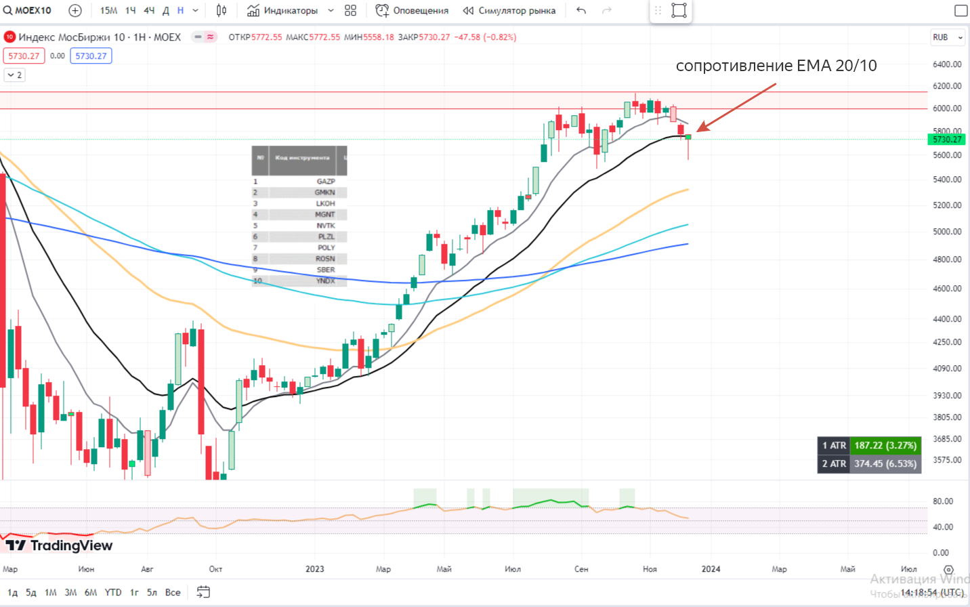Click the GMKN row in the table
The image size is (970, 607).
tap(299, 192)
